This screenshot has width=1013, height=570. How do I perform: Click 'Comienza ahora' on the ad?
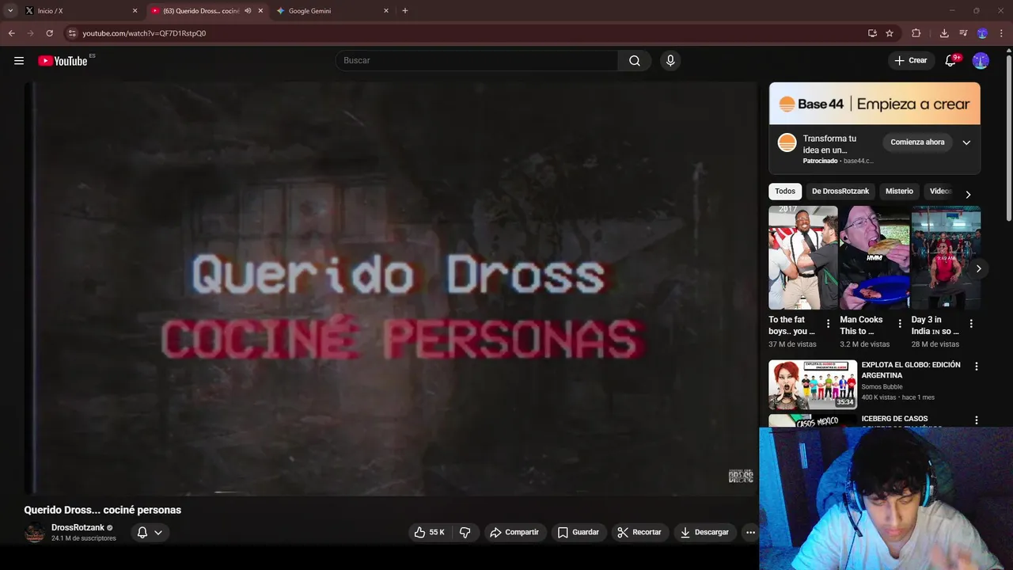(x=917, y=142)
